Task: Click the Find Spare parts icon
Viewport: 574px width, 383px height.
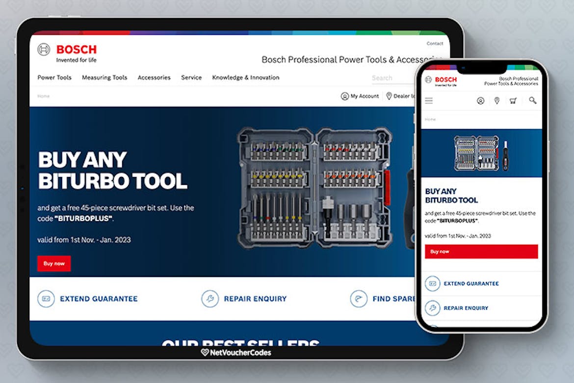Action: (358, 299)
